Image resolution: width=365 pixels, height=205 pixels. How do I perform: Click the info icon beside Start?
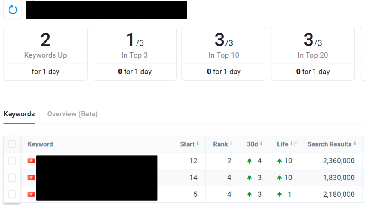[198, 144]
